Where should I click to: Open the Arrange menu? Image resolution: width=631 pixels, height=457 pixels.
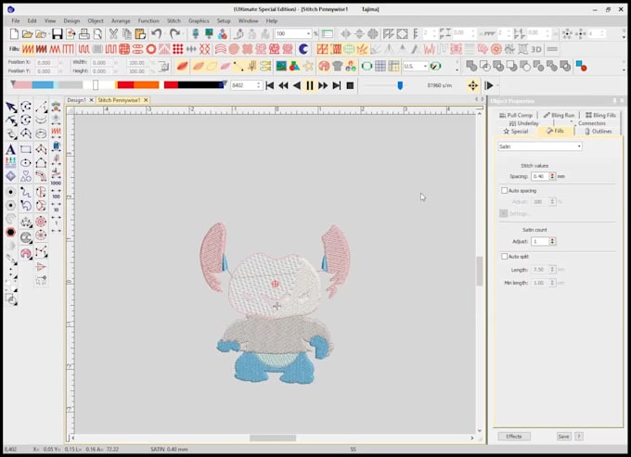(121, 20)
